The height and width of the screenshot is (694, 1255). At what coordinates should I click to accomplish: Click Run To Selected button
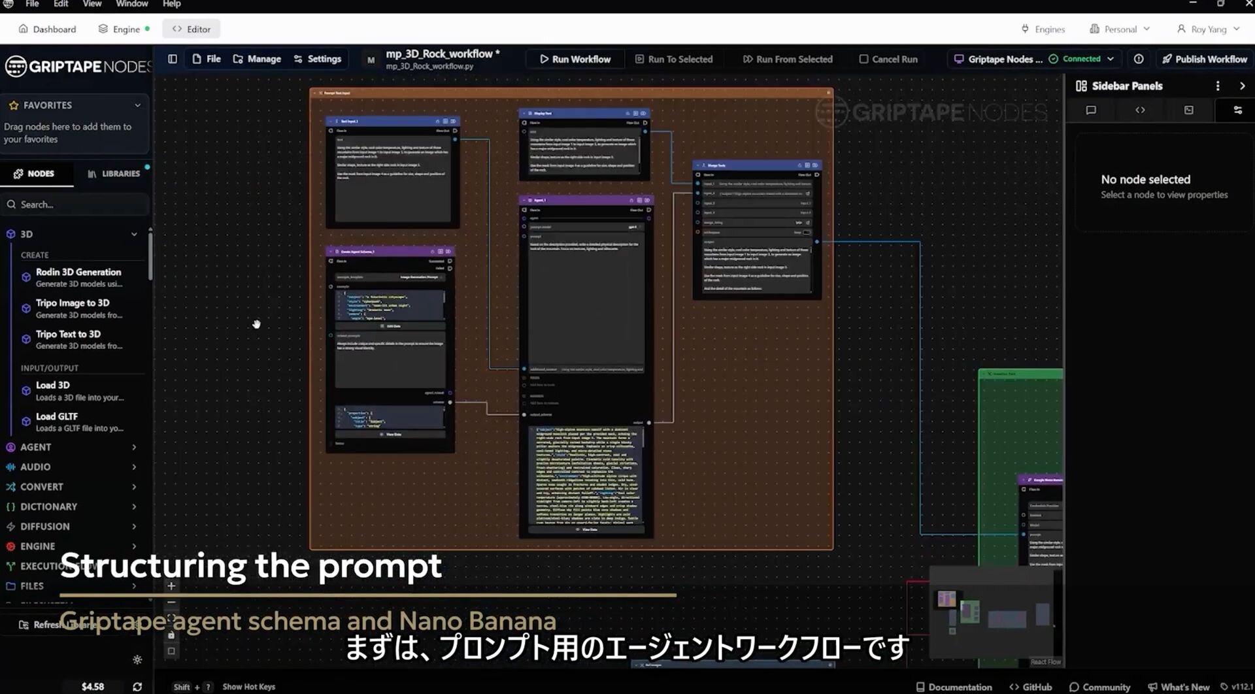tap(674, 59)
